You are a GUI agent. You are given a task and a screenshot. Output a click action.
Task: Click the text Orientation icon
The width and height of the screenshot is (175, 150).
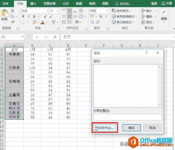77,22
